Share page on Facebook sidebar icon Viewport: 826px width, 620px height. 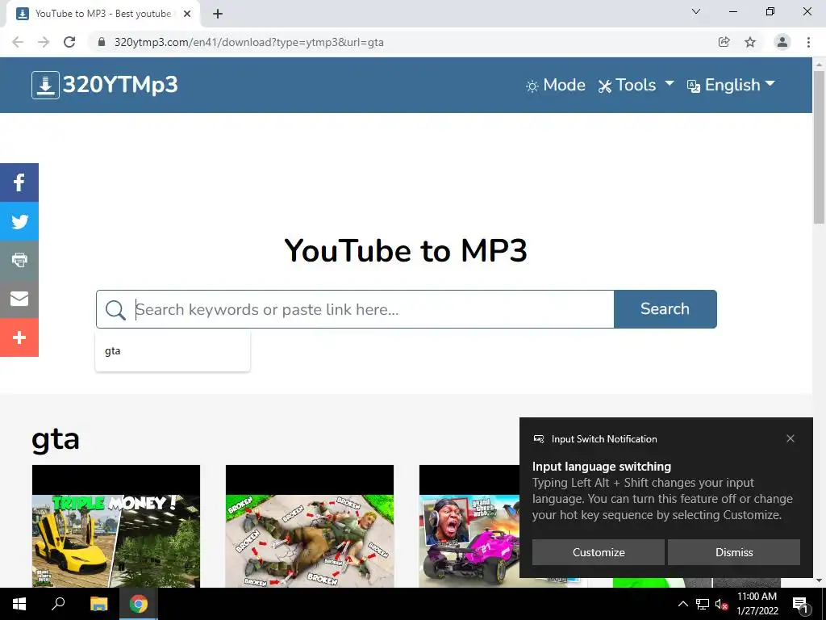pyautogui.click(x=19, y=182)
